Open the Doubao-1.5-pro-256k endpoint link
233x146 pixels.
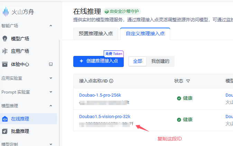coord(100,95)
